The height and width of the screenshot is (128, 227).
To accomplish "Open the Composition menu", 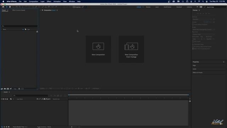I will [x=33, y=1].
